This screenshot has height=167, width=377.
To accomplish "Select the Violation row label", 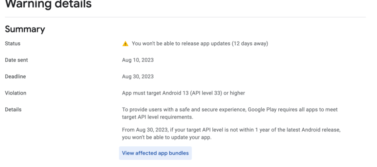I will coord(16,93).
